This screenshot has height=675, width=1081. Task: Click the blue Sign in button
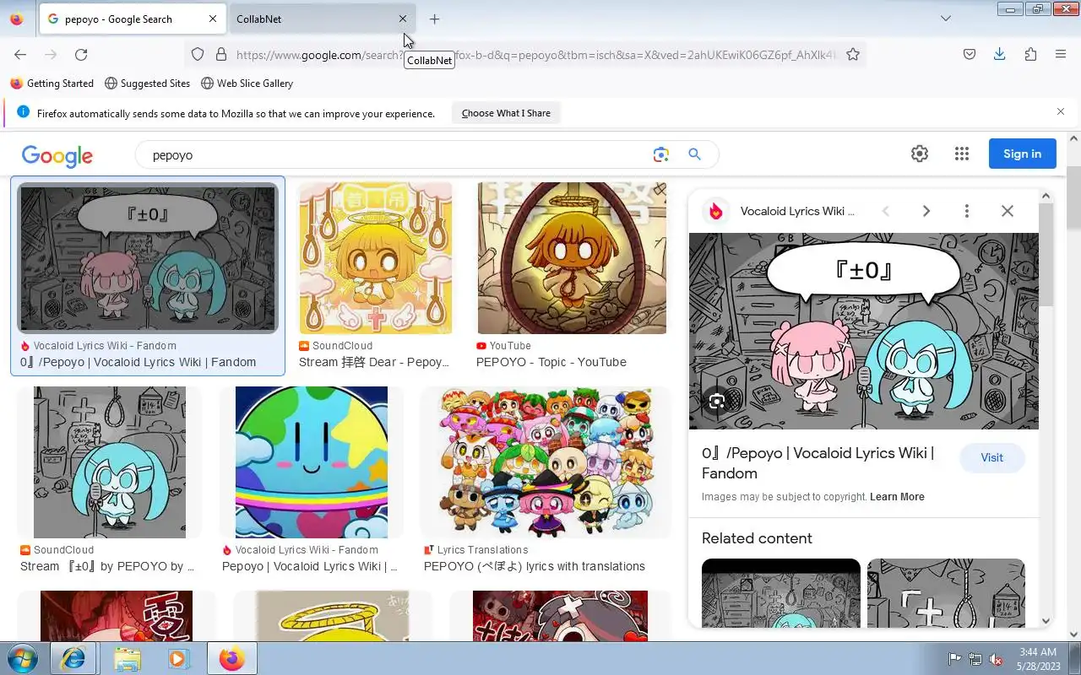click(x=1023, y=154)
